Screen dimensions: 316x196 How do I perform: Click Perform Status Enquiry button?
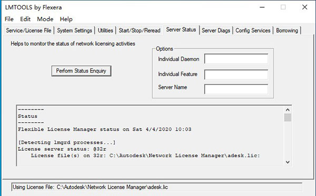81,71
